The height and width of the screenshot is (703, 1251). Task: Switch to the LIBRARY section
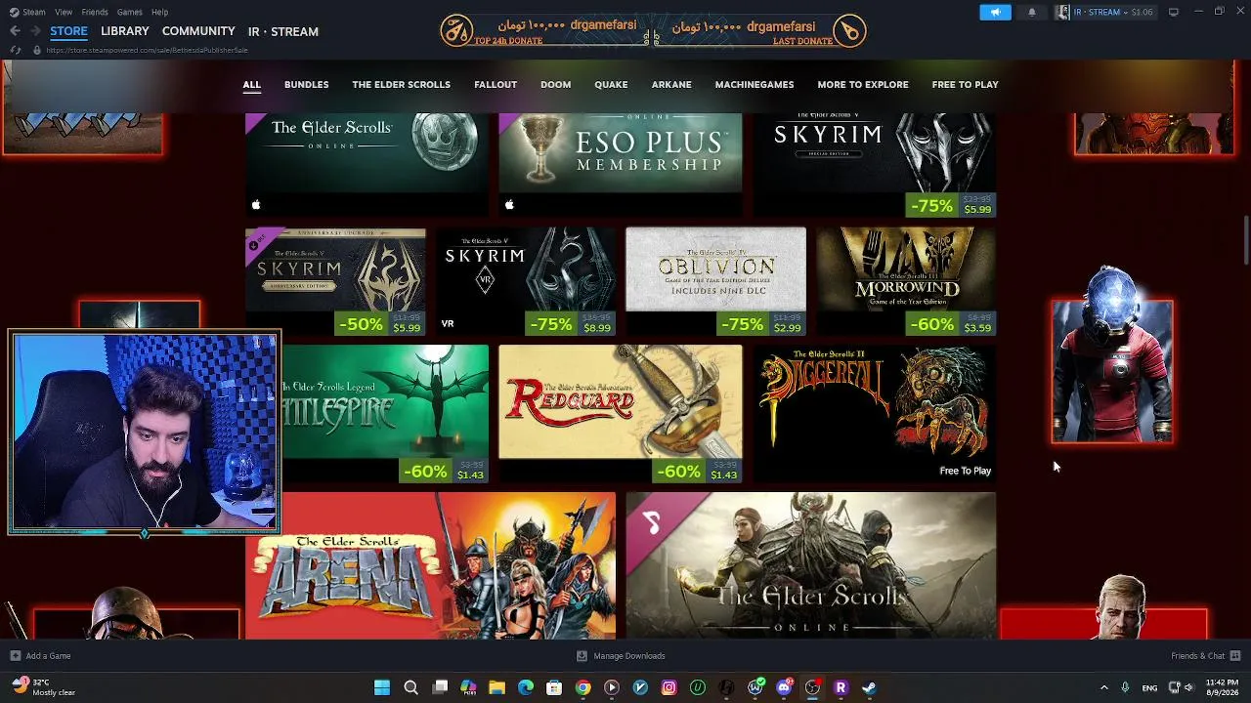[x=125, y=31]
